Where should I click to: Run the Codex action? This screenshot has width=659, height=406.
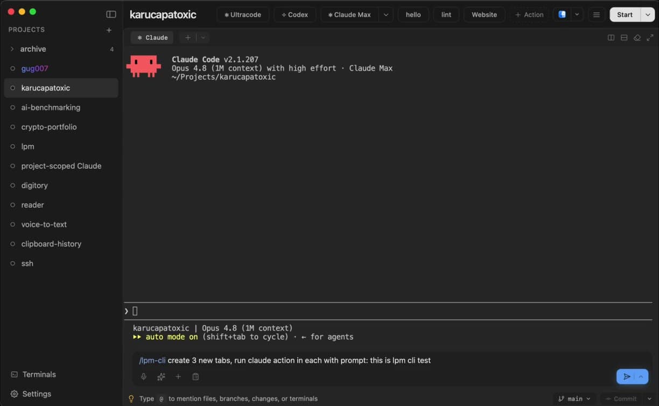295,15
